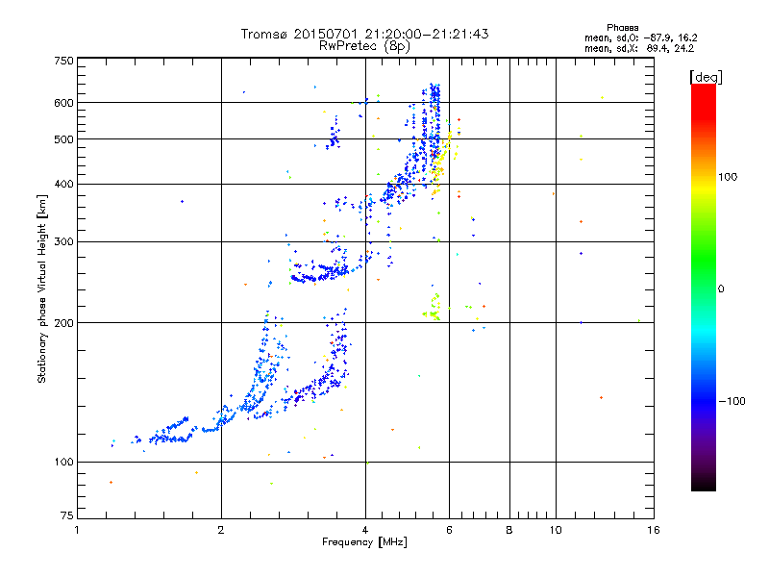
Task: Click the y-axis tick label '100'
Action: click(63, 463)
